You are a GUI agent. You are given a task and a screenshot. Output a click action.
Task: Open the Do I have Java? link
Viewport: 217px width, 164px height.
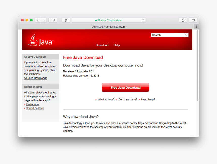click(x=128, y=99)
